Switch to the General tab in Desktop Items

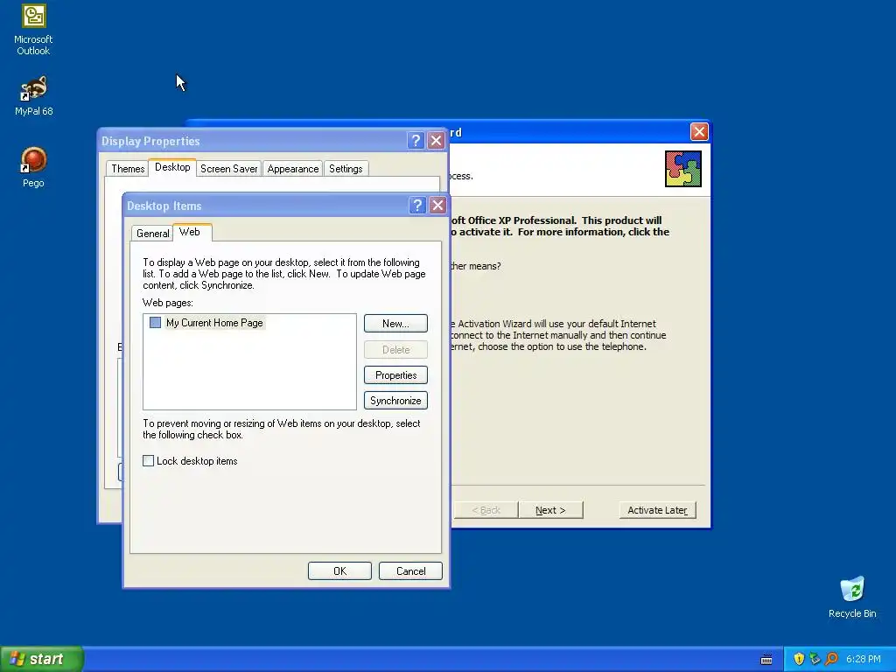tap(152, 233)
